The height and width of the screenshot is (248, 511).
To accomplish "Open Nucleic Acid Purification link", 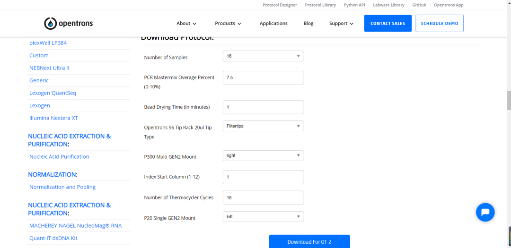I will point(59,156).
